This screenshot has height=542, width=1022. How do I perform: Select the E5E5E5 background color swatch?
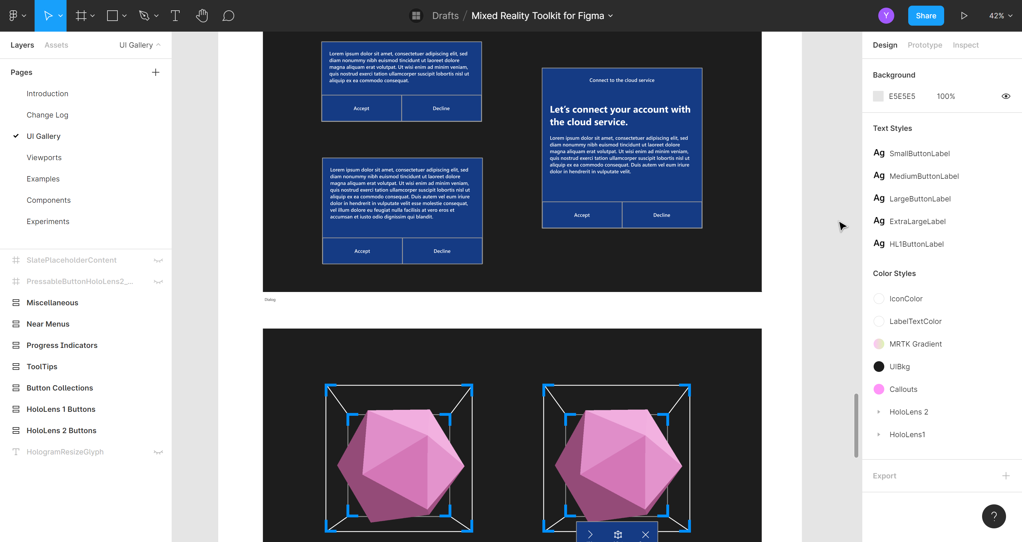click(878, 96)
